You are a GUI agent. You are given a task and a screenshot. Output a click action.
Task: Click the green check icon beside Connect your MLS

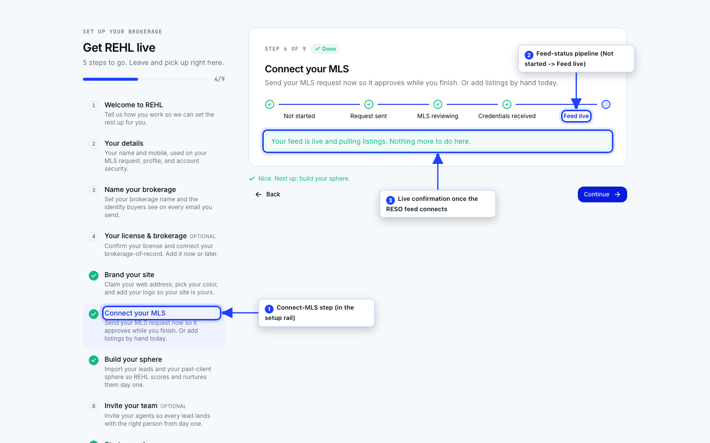coord(94,314)
